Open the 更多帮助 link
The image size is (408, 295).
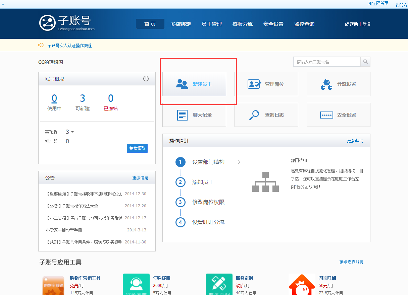pyautogui.click(x=355, y=141)
